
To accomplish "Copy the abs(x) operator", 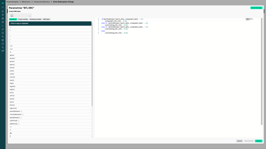I will pyautogui.click(x=50, y=55).
